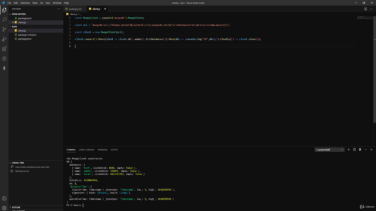Screen dimensions: 376x211
Task: Click the operationTime line in terminal output
Action: point(122,199)
